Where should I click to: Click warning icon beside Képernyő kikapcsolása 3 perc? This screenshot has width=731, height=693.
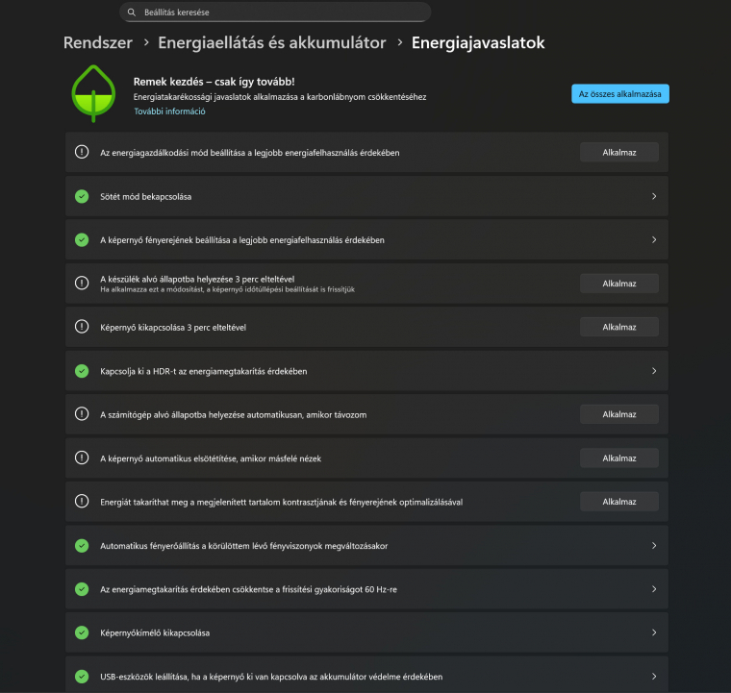pos(82,327)
